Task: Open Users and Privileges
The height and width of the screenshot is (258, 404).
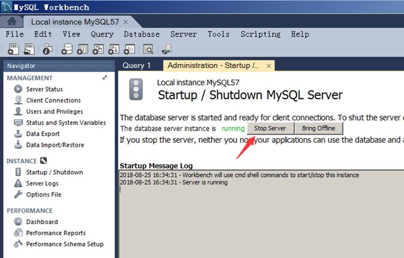Action: click(55, 112)
